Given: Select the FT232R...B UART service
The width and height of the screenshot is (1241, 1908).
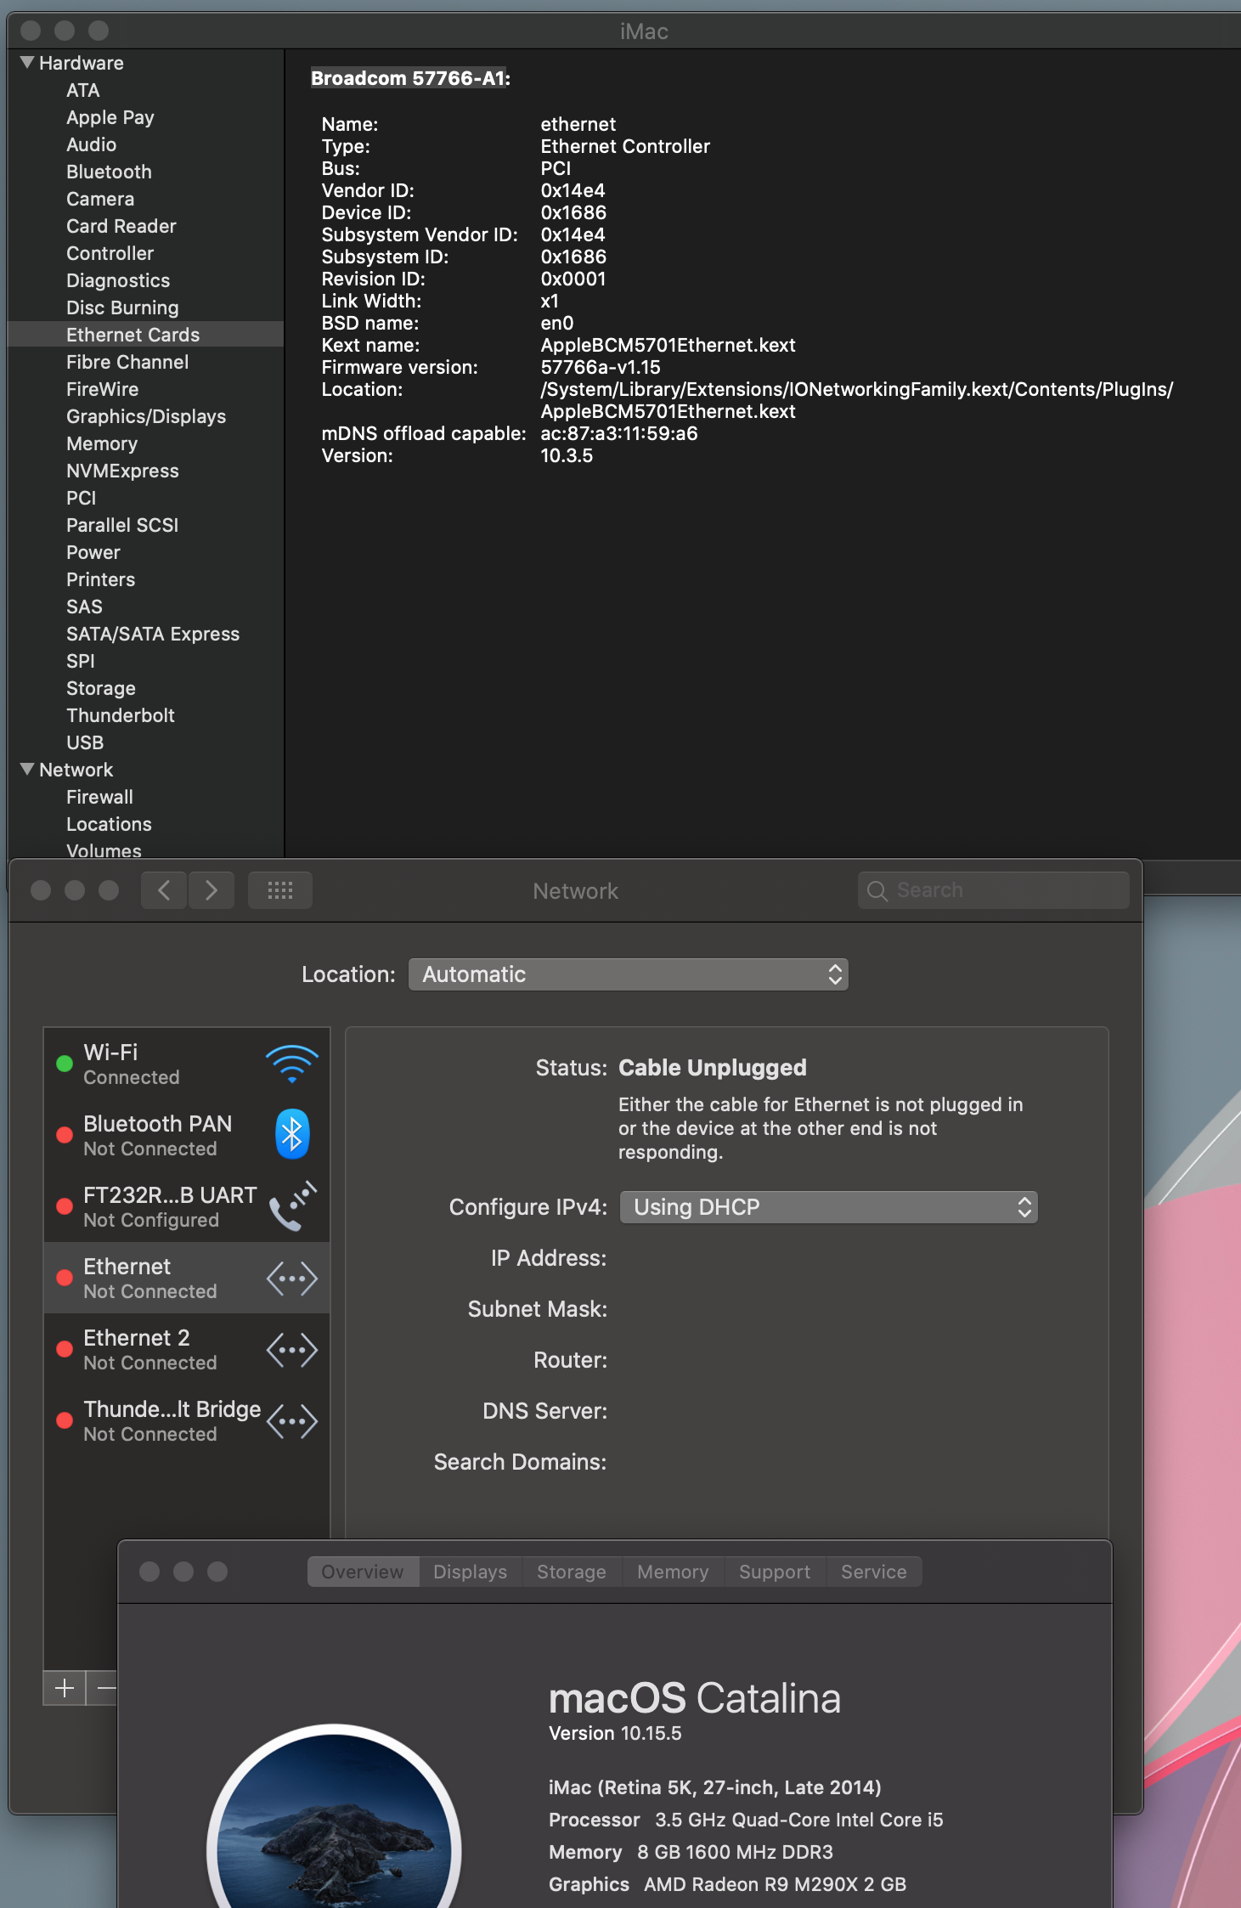Looking at the screenshot, I should (x=187, y=1206).
